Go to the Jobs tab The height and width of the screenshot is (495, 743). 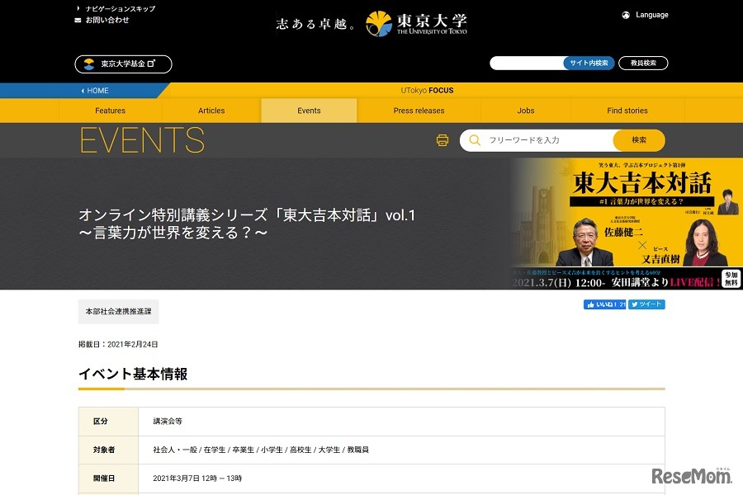tap(526, 111)
